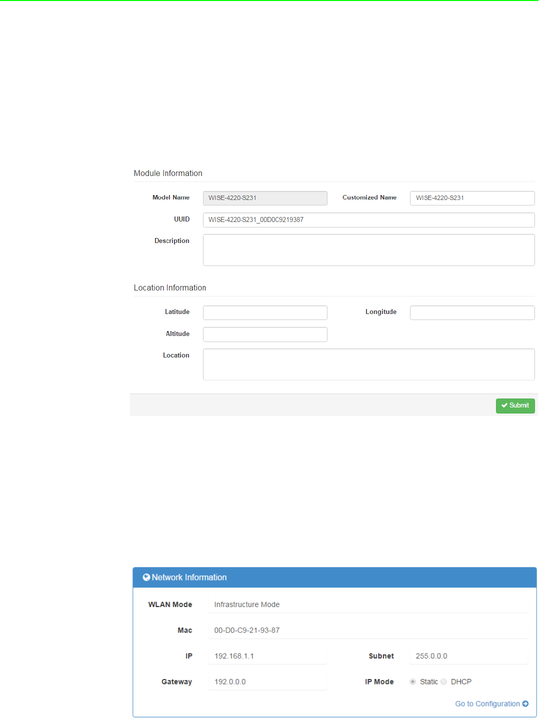Click the WLAN Mode label
540x720 pixels.
[x=170, y=604]
